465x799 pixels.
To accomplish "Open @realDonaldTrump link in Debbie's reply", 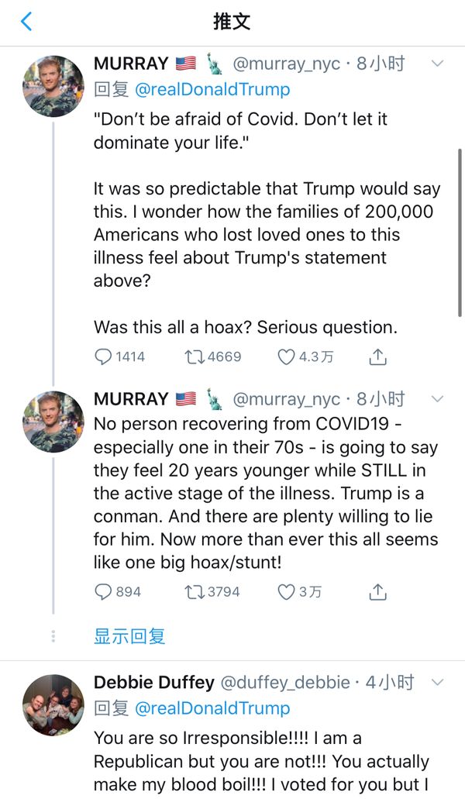I will [x=212, y=708].
